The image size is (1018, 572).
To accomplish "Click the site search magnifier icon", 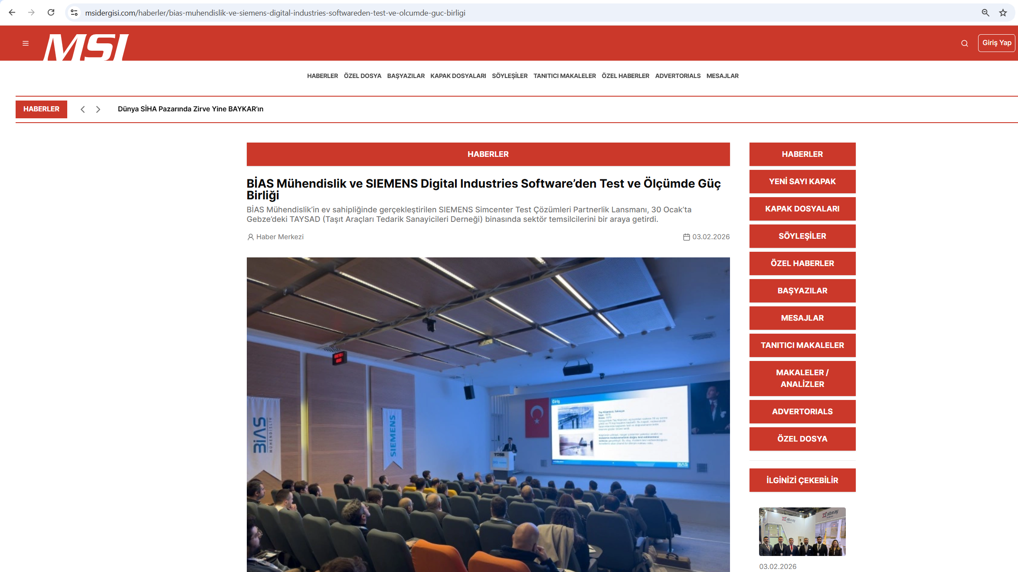I will pyautogui.click(x=964, y=43).
